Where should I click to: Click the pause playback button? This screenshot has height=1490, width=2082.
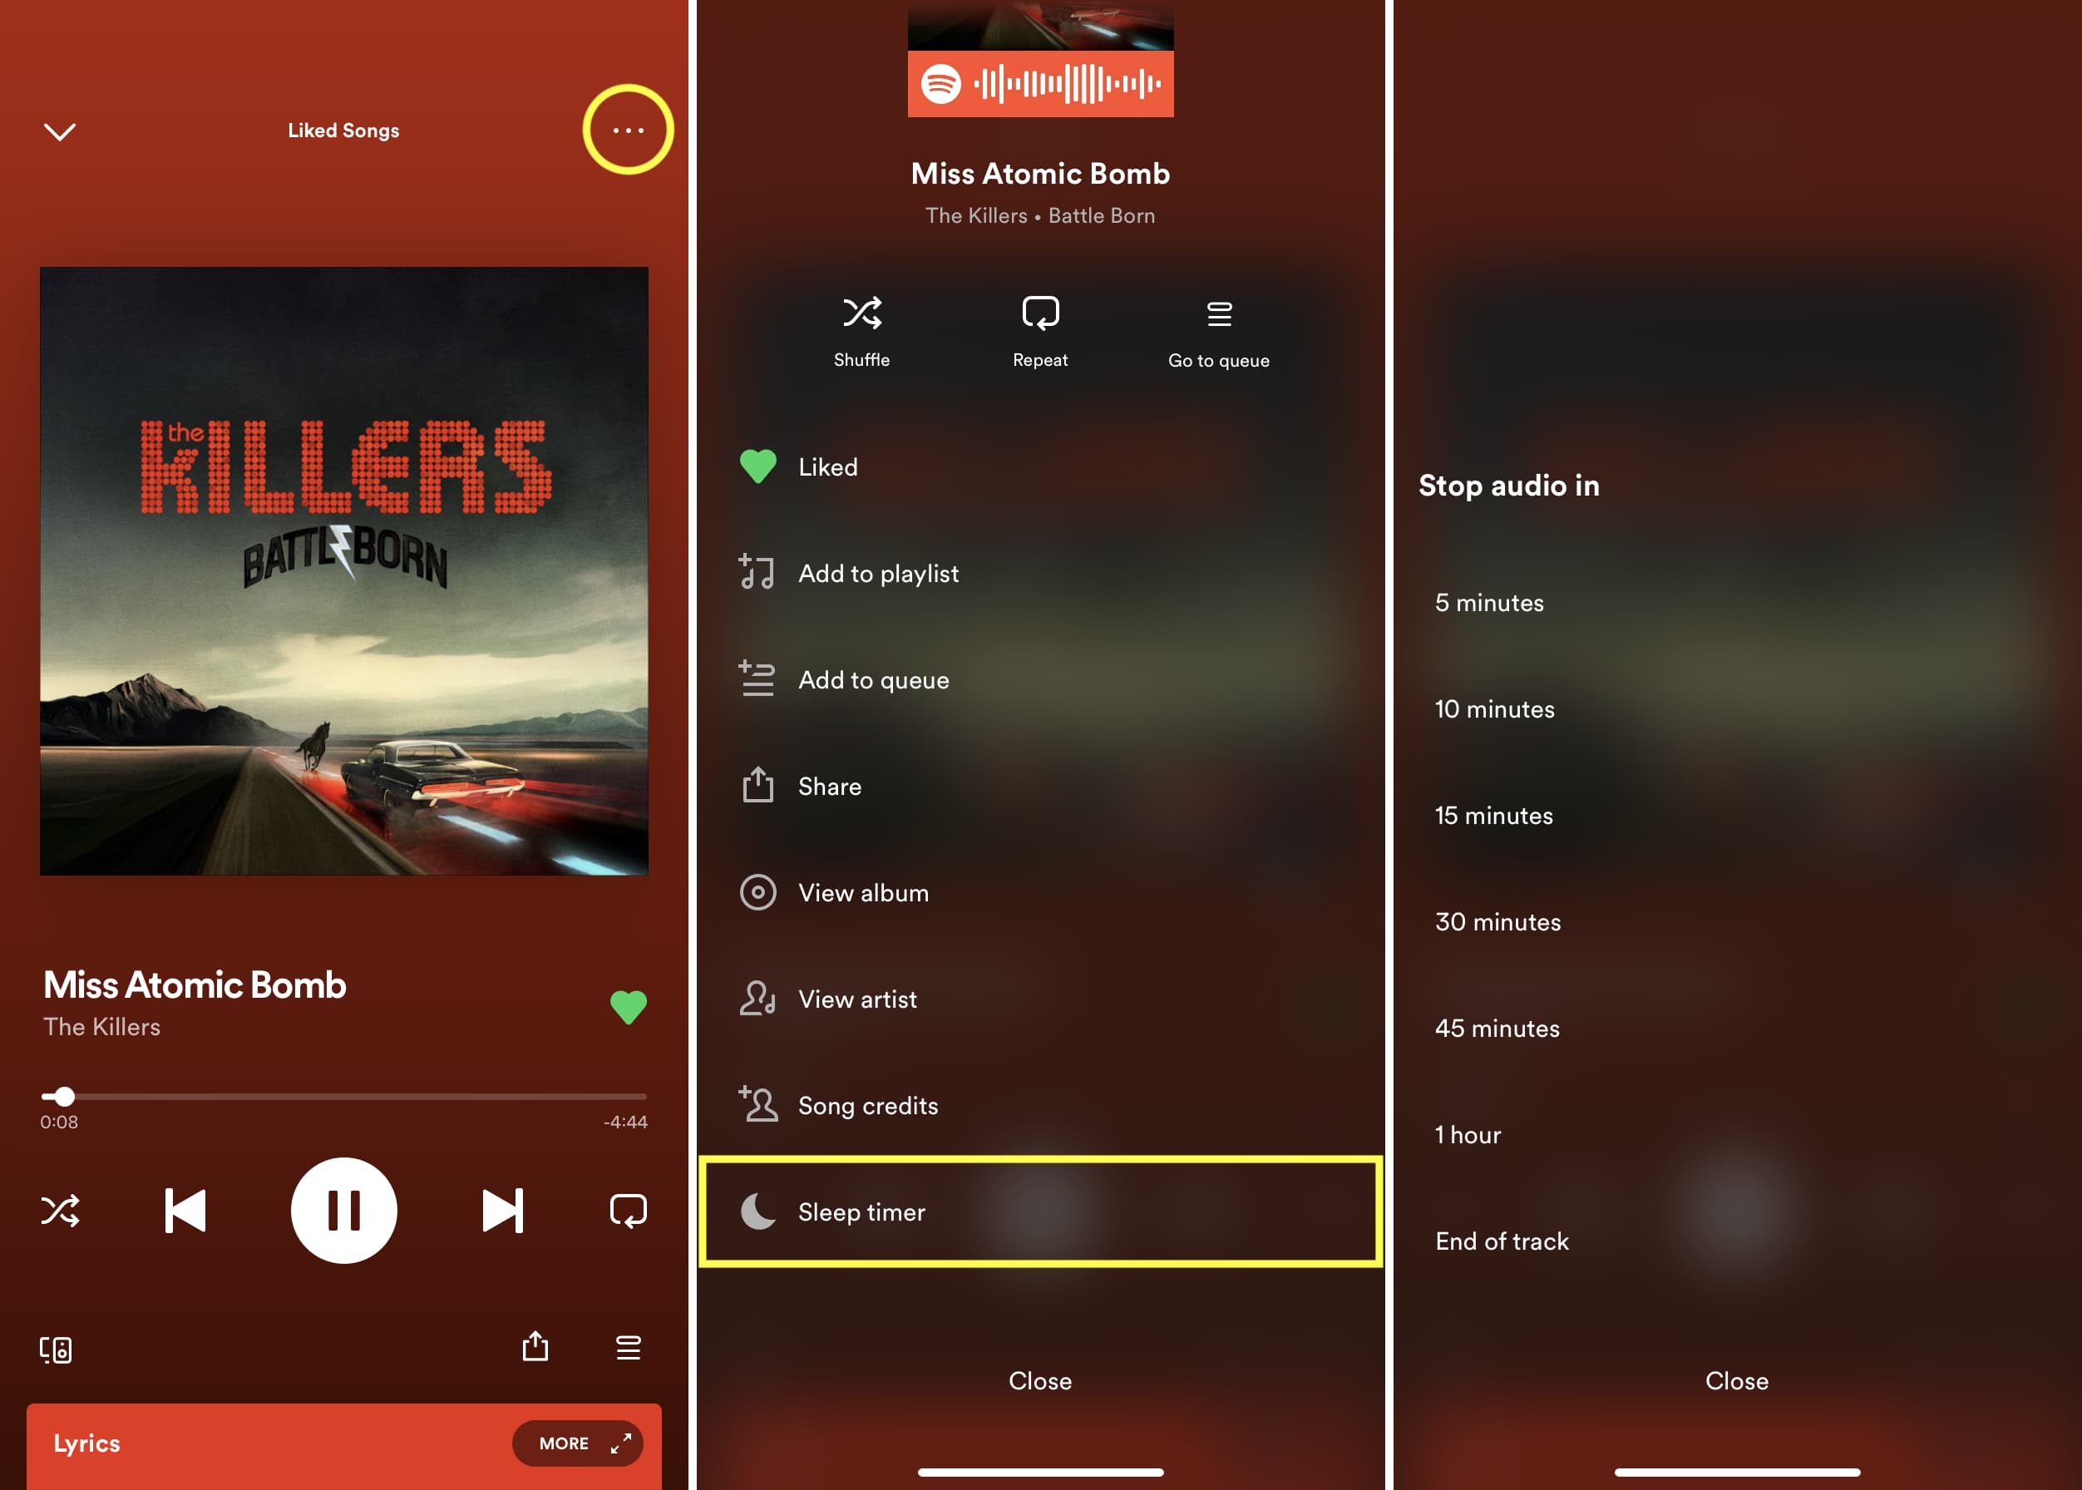pos(342,1210)
